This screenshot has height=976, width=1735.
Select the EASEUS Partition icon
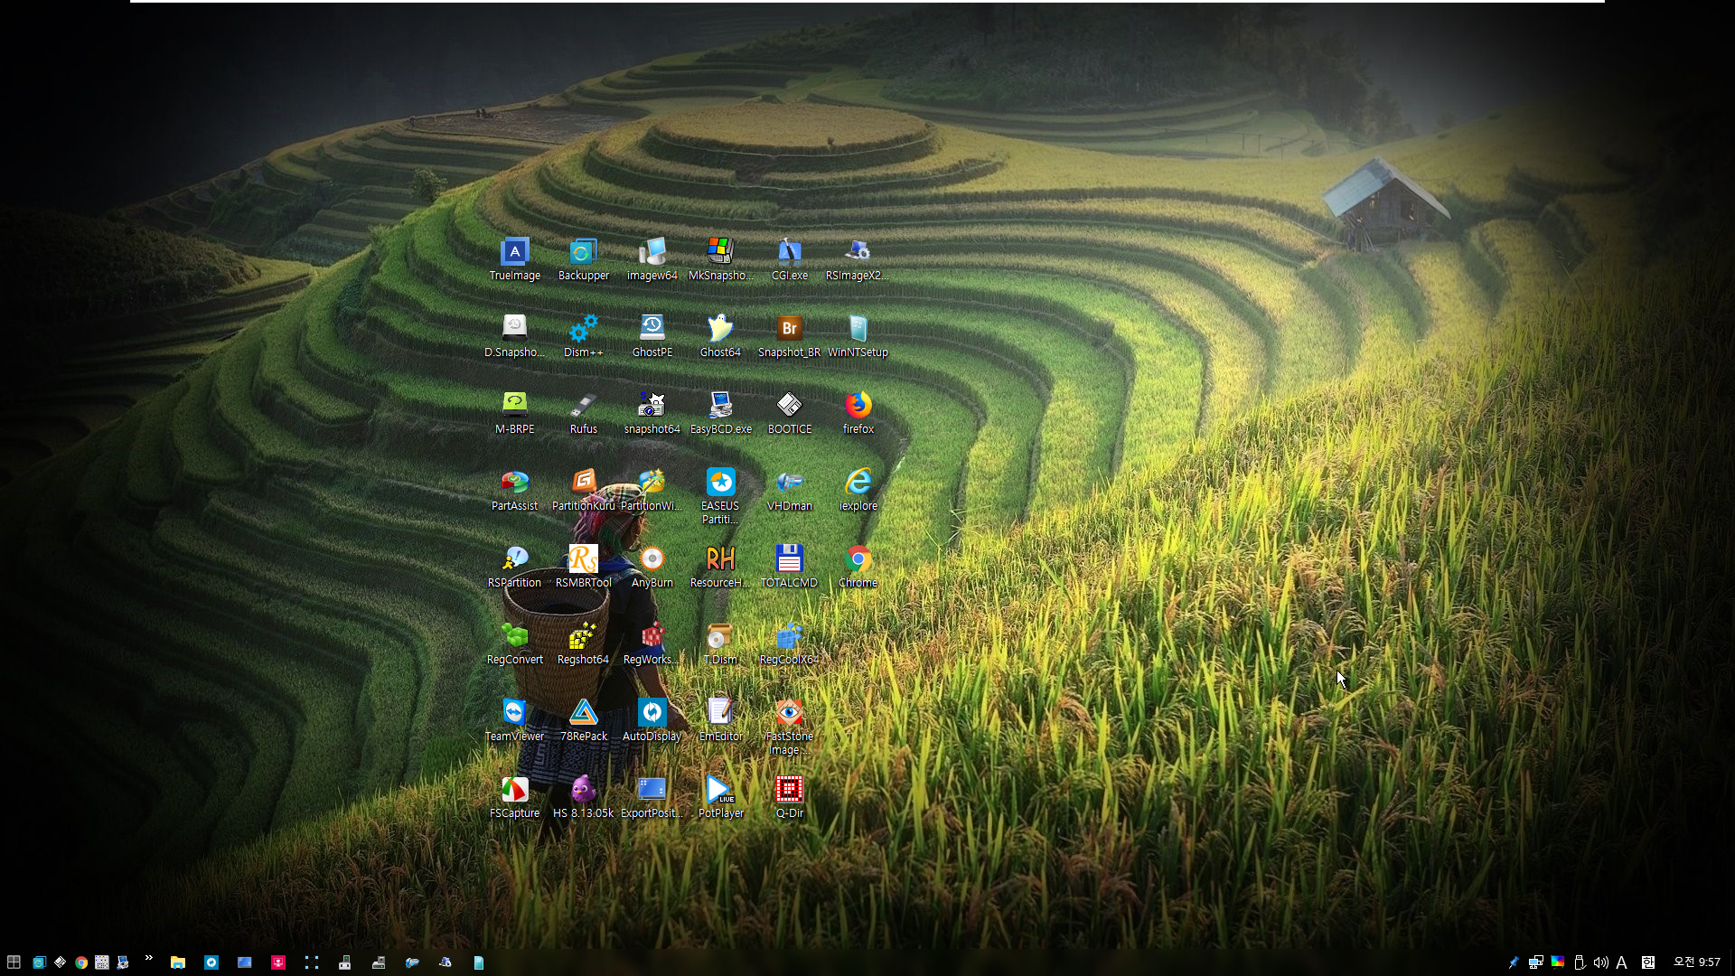pos(720,496)
